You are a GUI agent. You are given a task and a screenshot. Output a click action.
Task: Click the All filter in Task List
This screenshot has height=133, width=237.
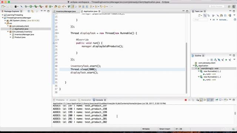[214, 20]
